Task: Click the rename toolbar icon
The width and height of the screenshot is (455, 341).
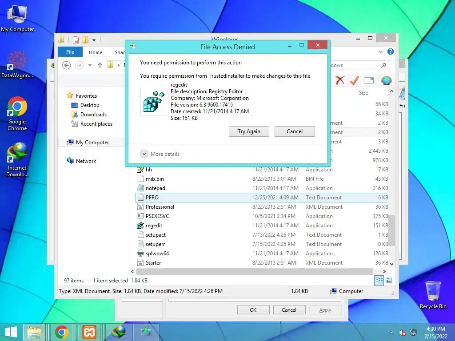Action: [x=368, y=80]
